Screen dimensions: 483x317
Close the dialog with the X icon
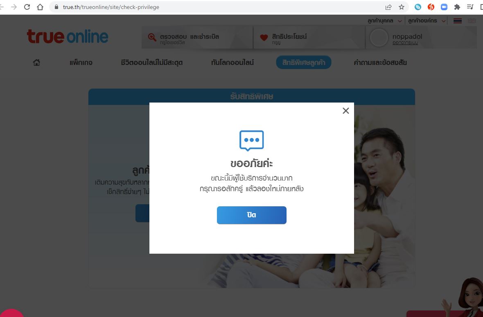click(345, 111)
